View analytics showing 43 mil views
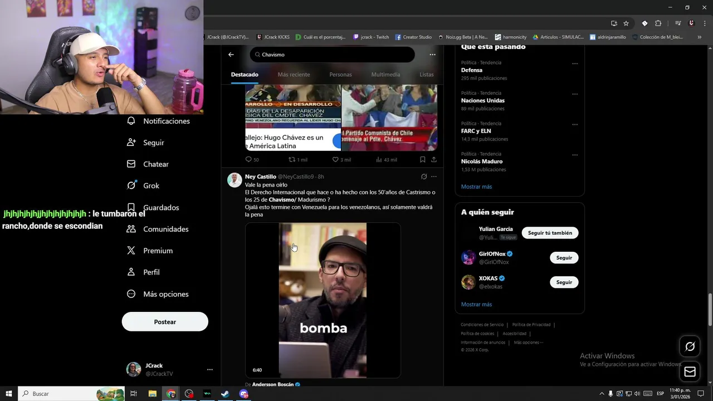Viewport: 713px width, 401px height. [x=386, y=159]
